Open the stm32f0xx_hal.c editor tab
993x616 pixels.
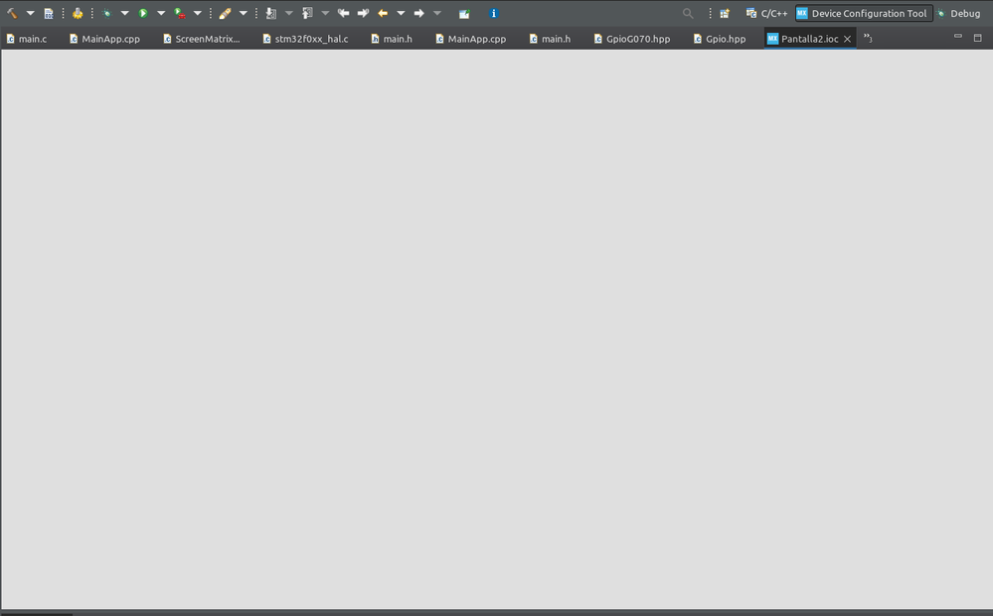click(305, 39)
